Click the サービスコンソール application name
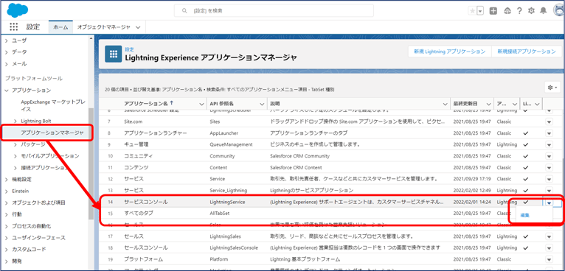Viewport: 565px width, 271px height. pyautogui.click(x=145, y=203)
